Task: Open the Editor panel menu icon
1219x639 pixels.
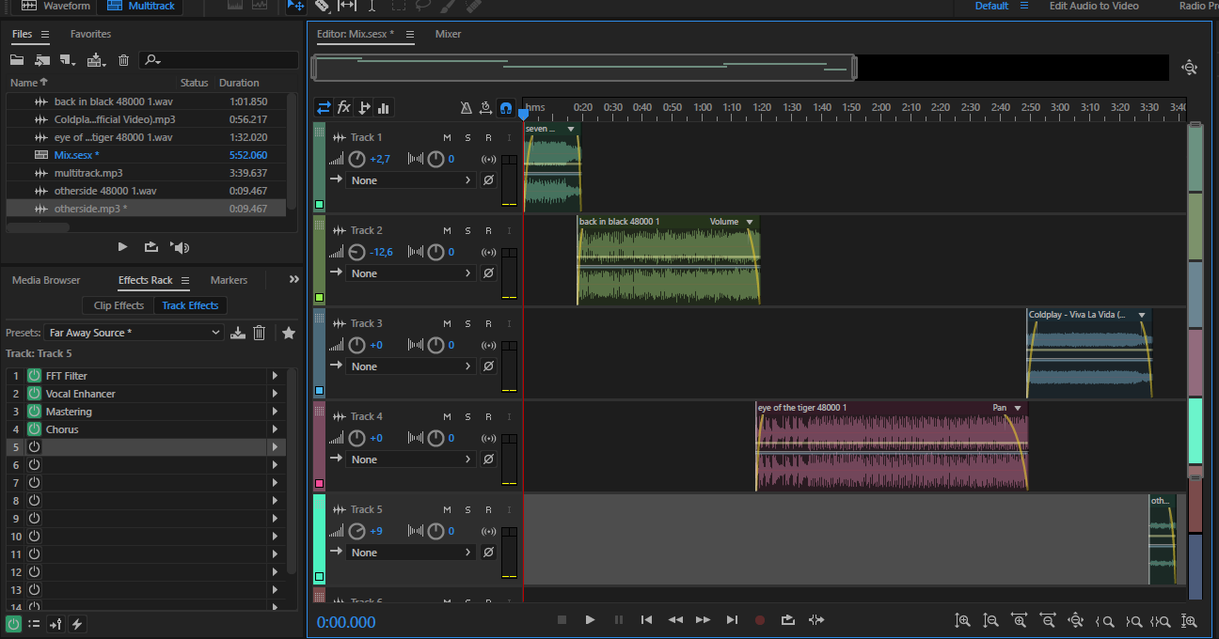Action: [x=410, y=34]
